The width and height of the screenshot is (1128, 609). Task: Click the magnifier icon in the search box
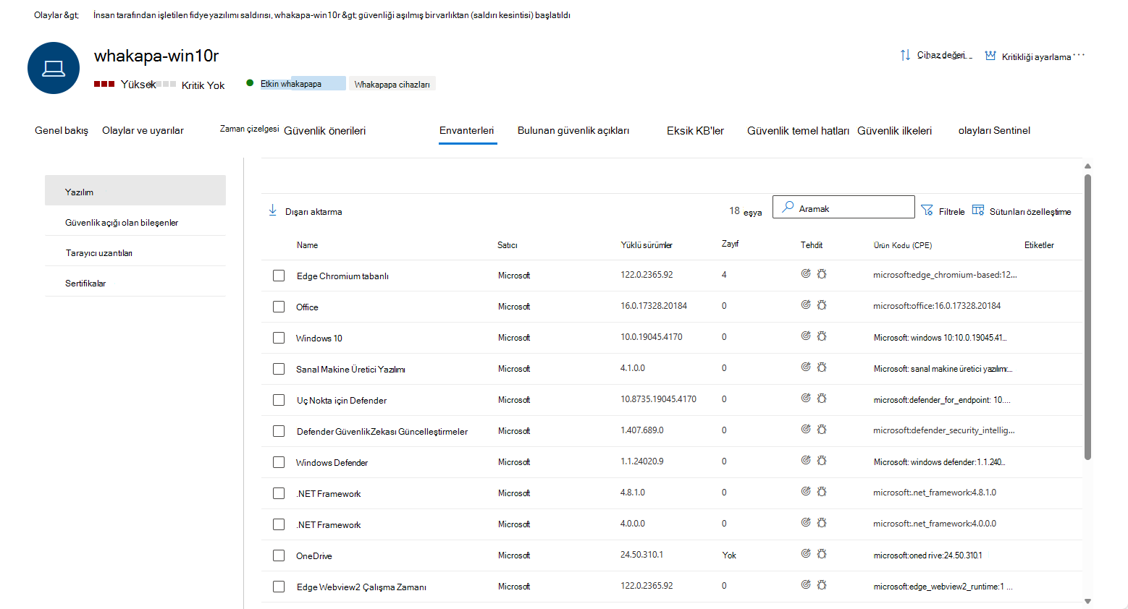788,207
